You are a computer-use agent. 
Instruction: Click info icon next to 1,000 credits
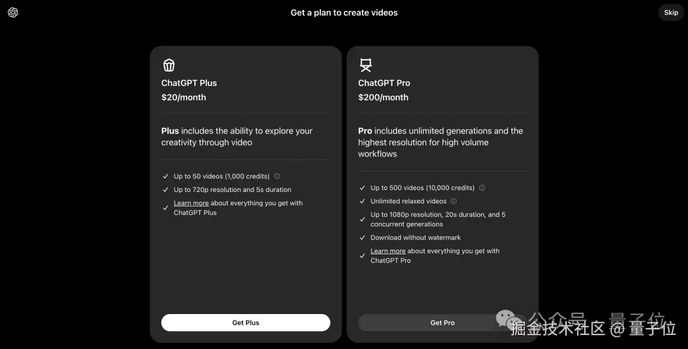coord(277,177)
